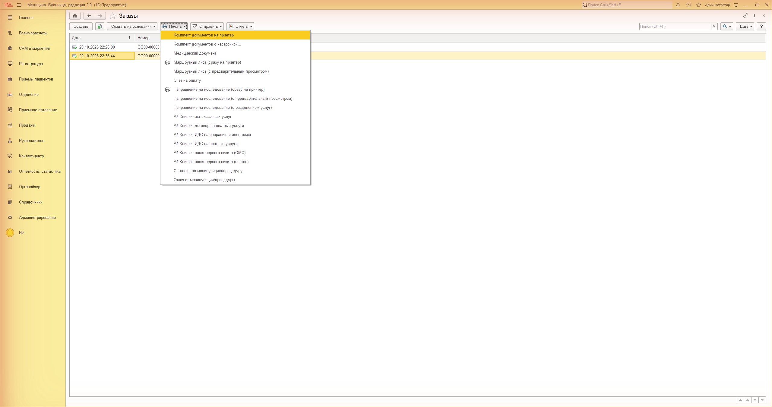This screenshot has height=407, width=772.
Task: Select Комплект документов на принтер
Action: (235, 35)
